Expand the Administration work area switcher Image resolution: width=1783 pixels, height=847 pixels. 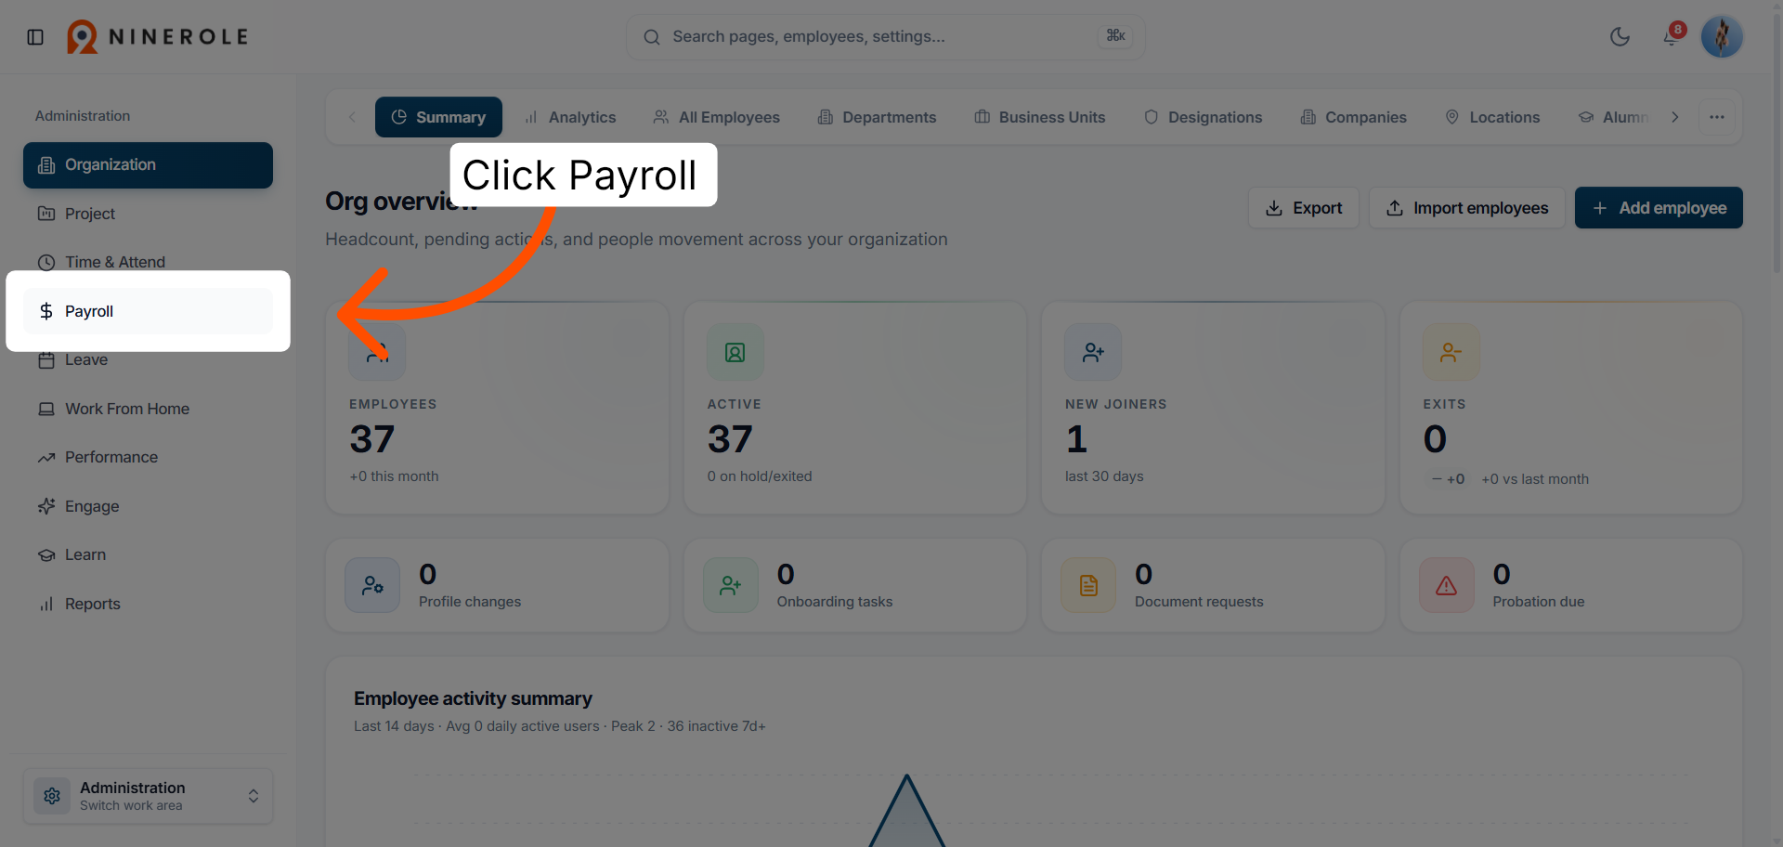coord(148,796)
